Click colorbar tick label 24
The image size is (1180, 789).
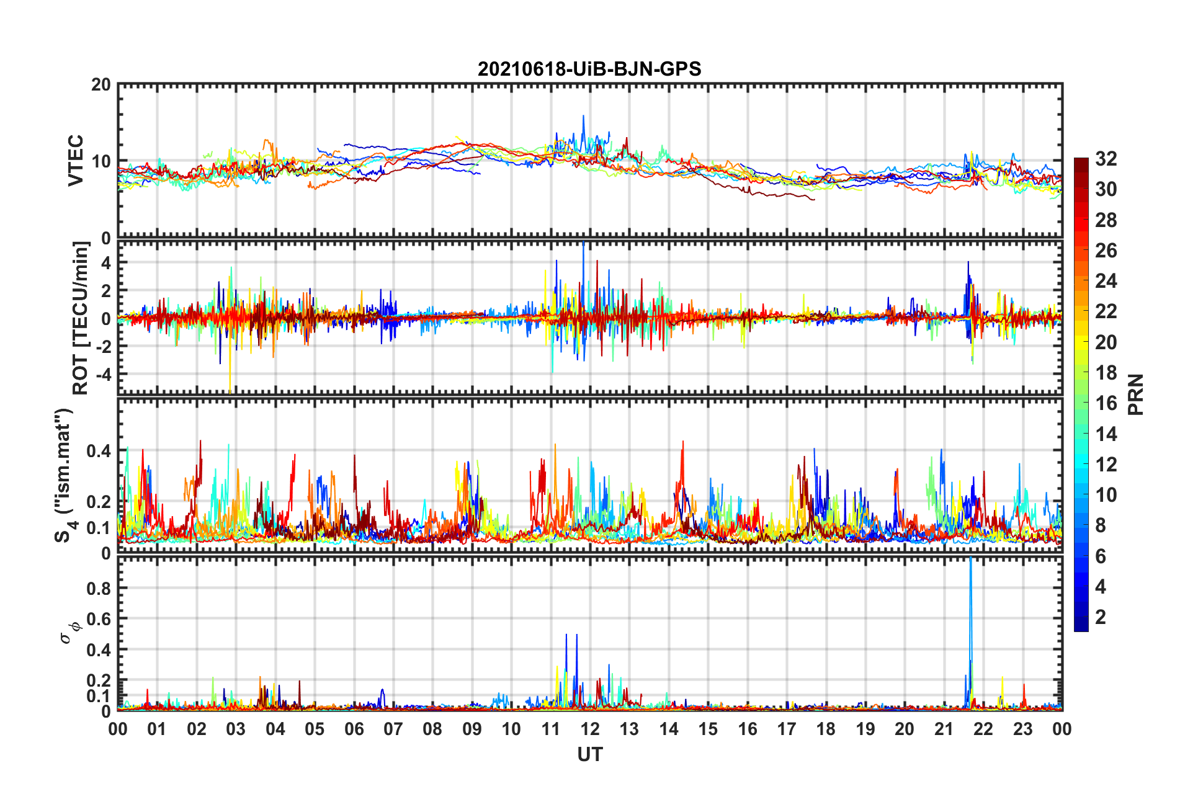point(1106,281)
